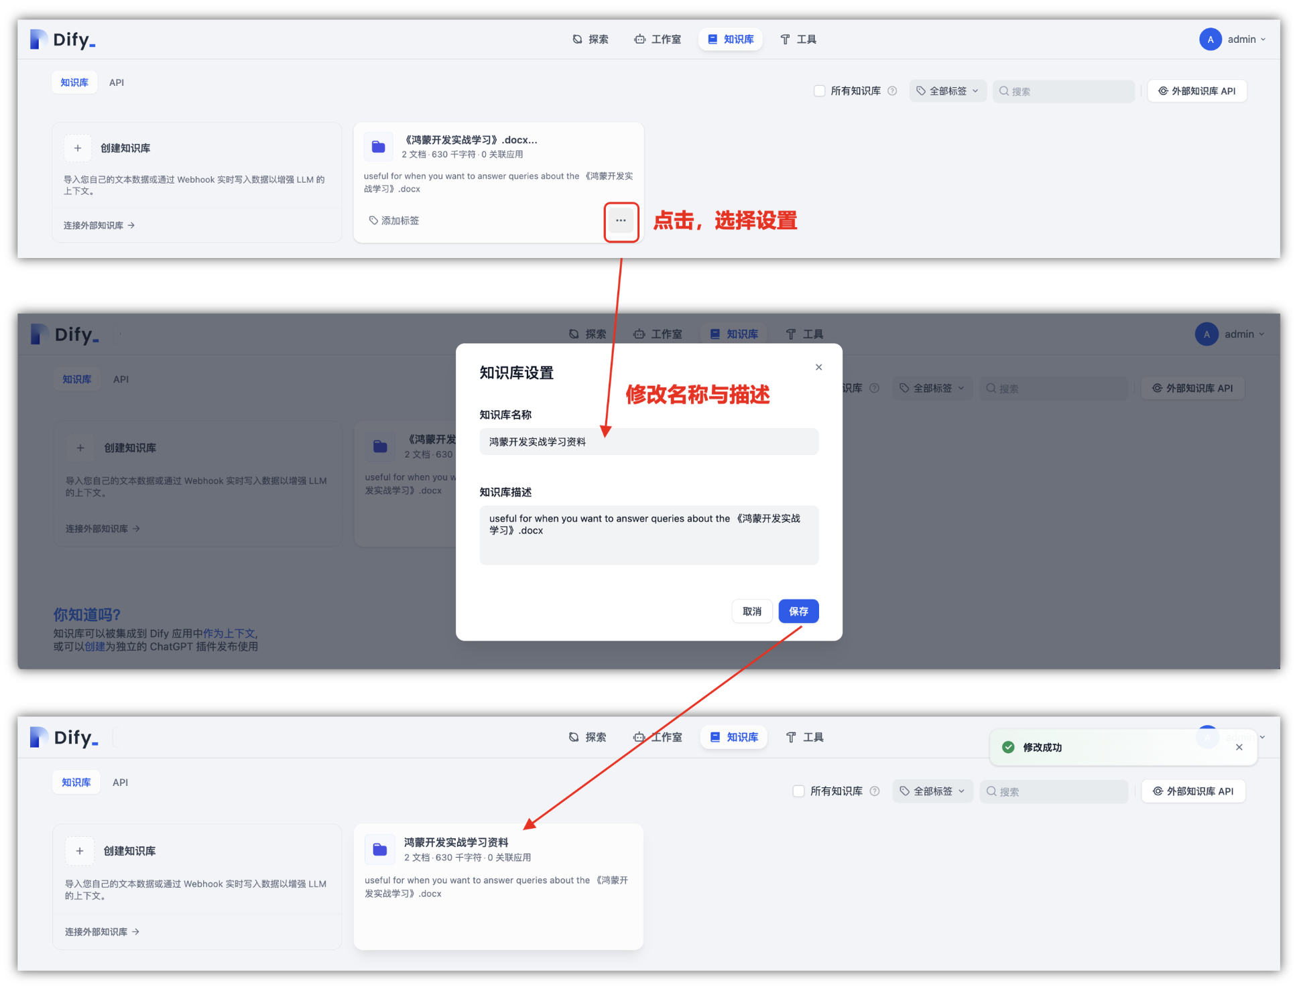Toggle the top 所有知识库 checkbox

tap(819, 91)
